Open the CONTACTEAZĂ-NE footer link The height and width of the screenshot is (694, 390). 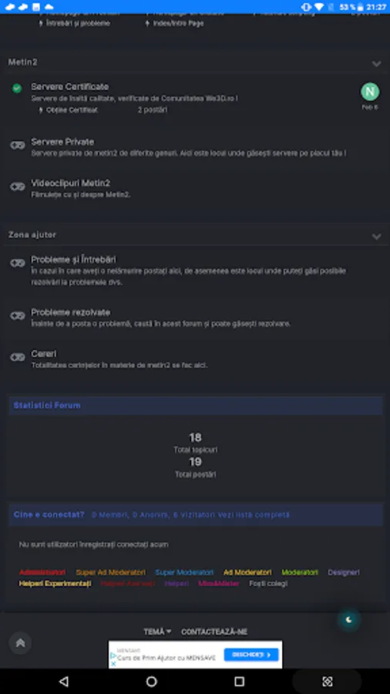214,632
